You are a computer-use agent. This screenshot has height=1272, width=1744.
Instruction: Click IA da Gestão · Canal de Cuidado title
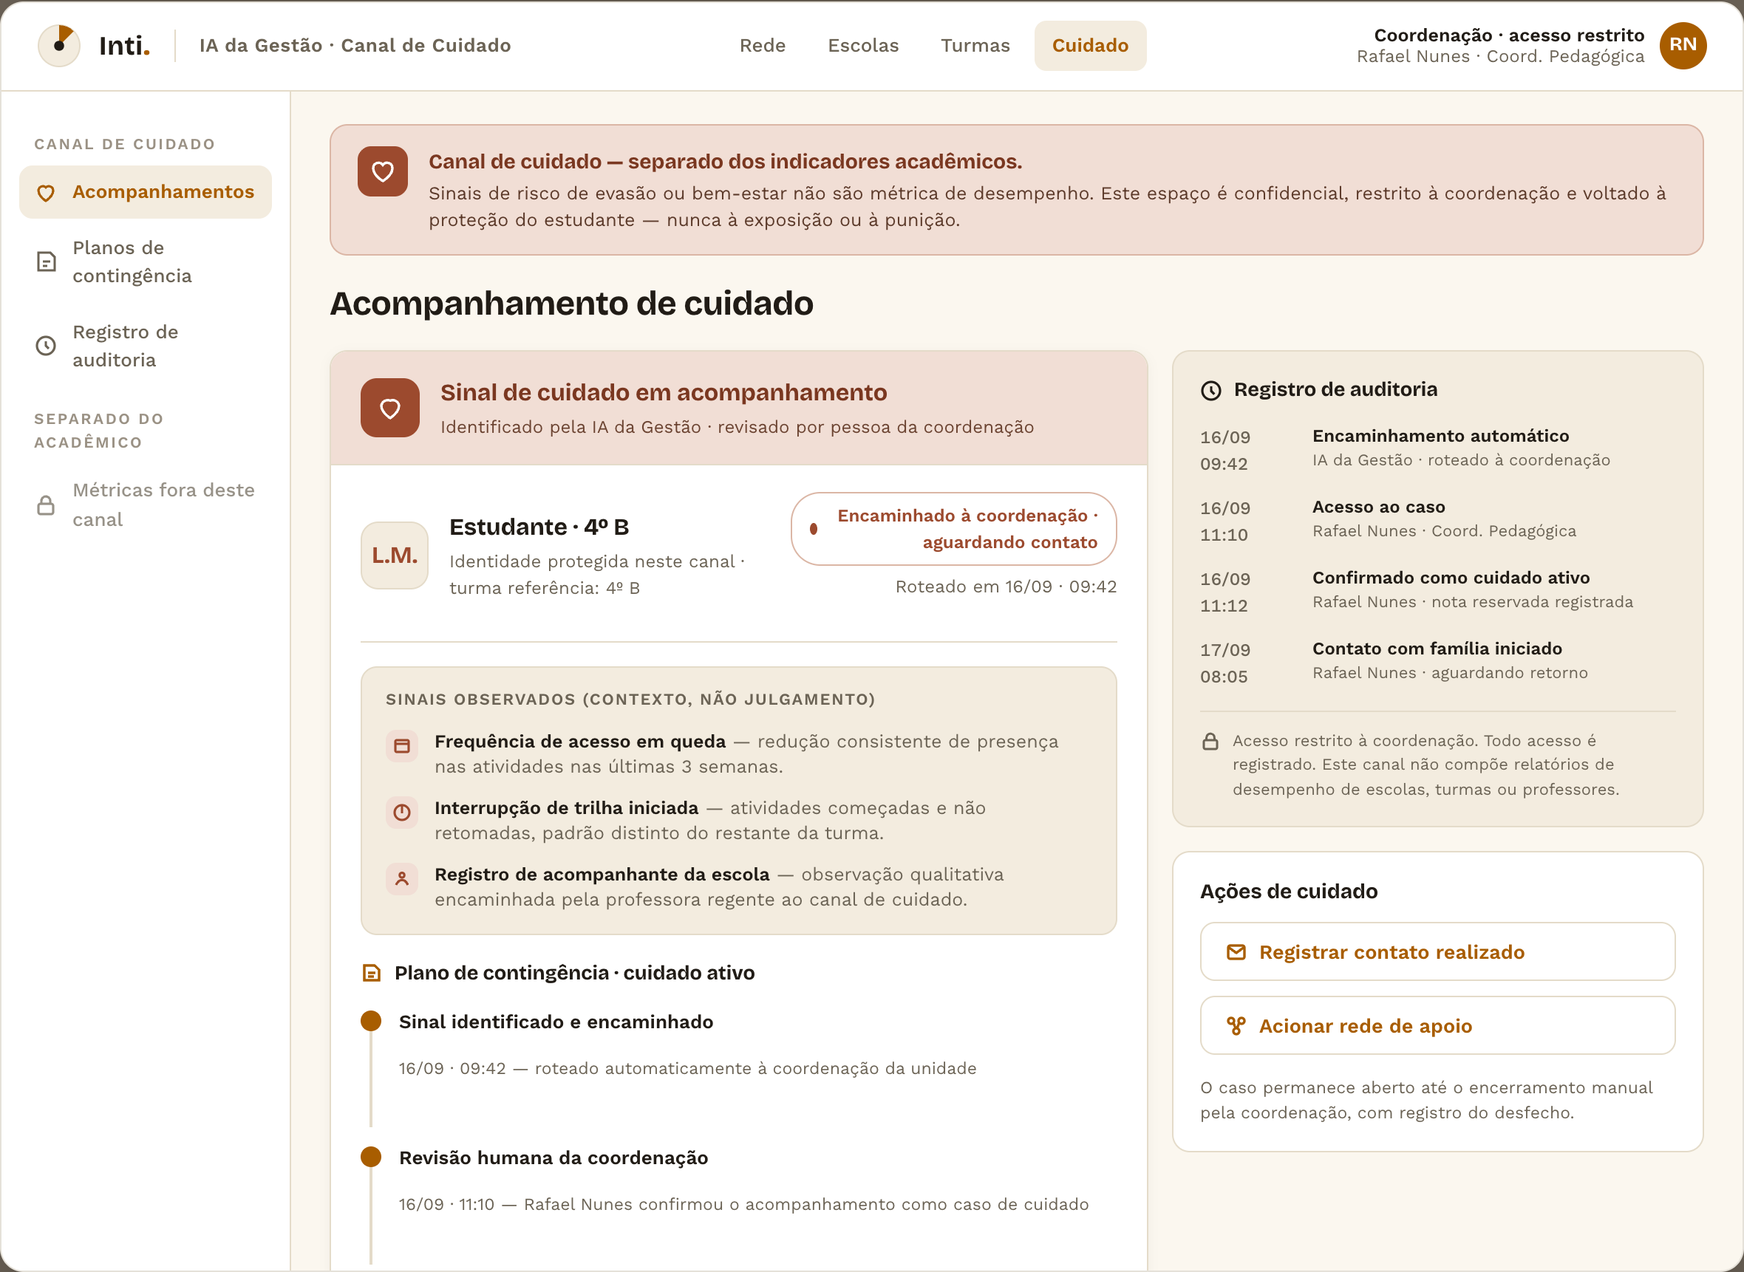(x=355, y=46)
